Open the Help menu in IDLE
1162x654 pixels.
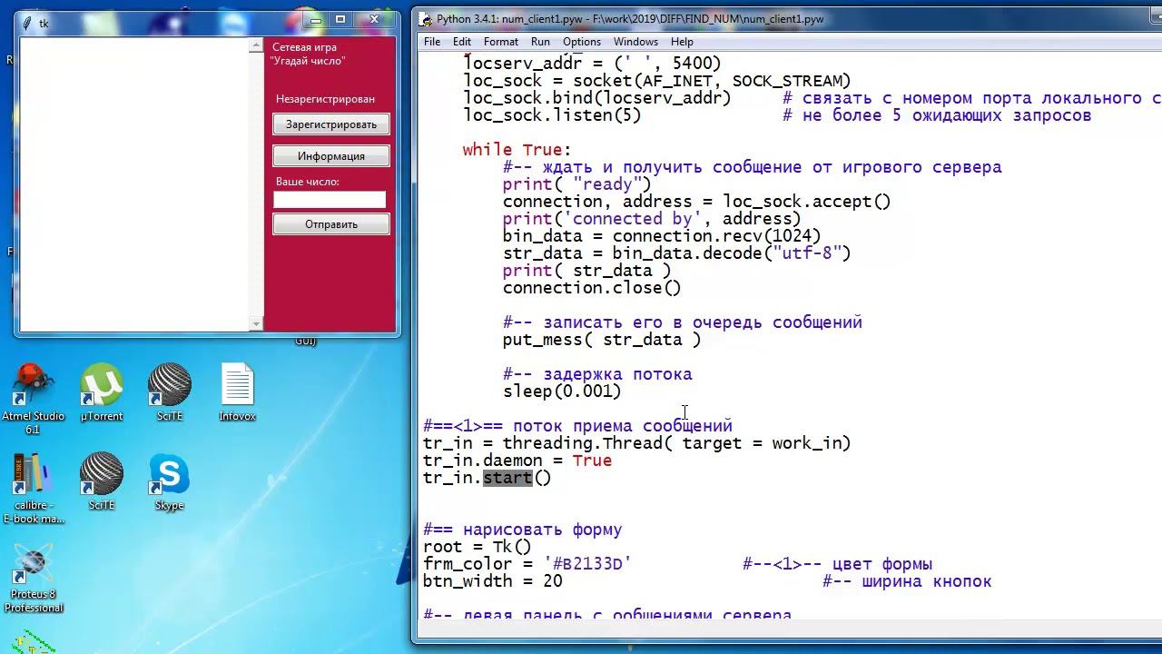[682, 42]
